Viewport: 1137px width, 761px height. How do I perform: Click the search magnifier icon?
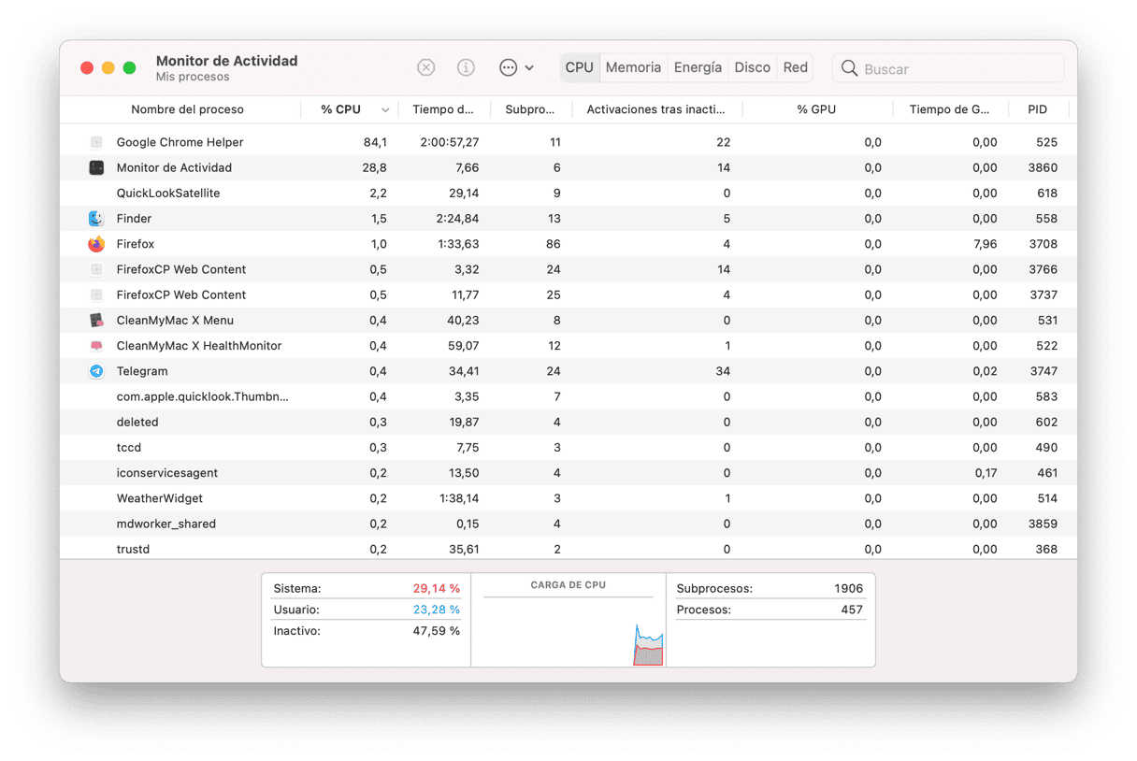click(x=849, y=68)
